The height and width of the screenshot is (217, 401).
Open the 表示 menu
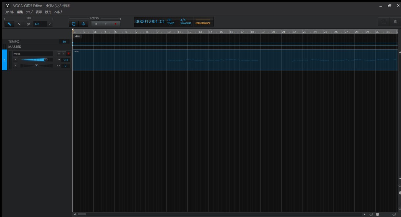coord(39,12)
